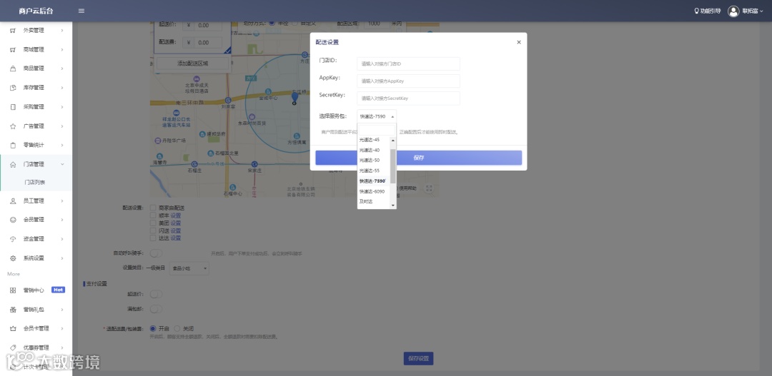This screenshot has width=772, height=376.
Task: Toggle the hamburger sidebar collapse icon
Action: 81,11
